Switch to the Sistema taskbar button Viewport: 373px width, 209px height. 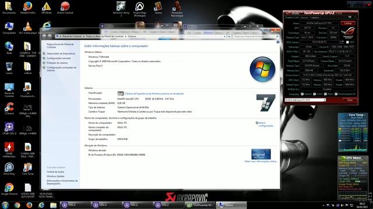(x=231, y=205)
